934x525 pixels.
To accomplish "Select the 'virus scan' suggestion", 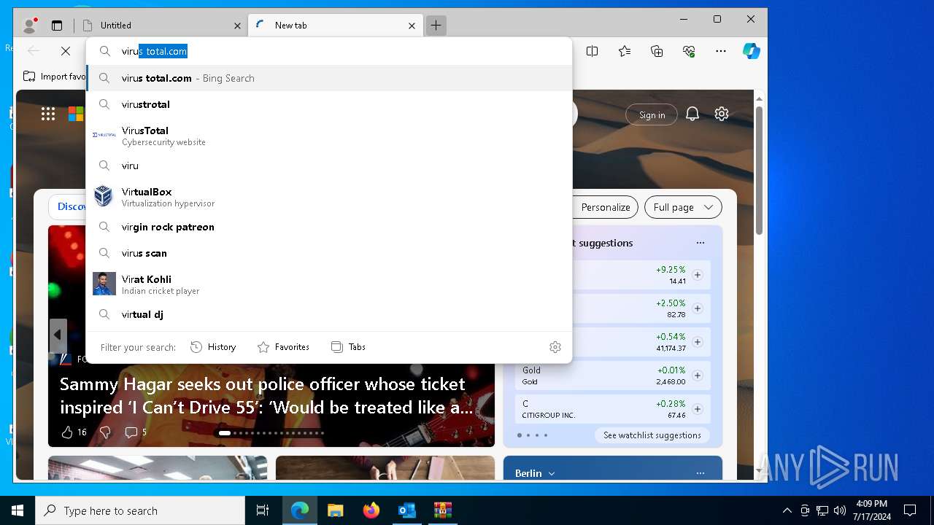I will coord(329,253).
